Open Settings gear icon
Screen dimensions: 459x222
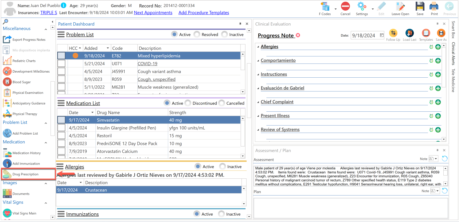(362, 6)
